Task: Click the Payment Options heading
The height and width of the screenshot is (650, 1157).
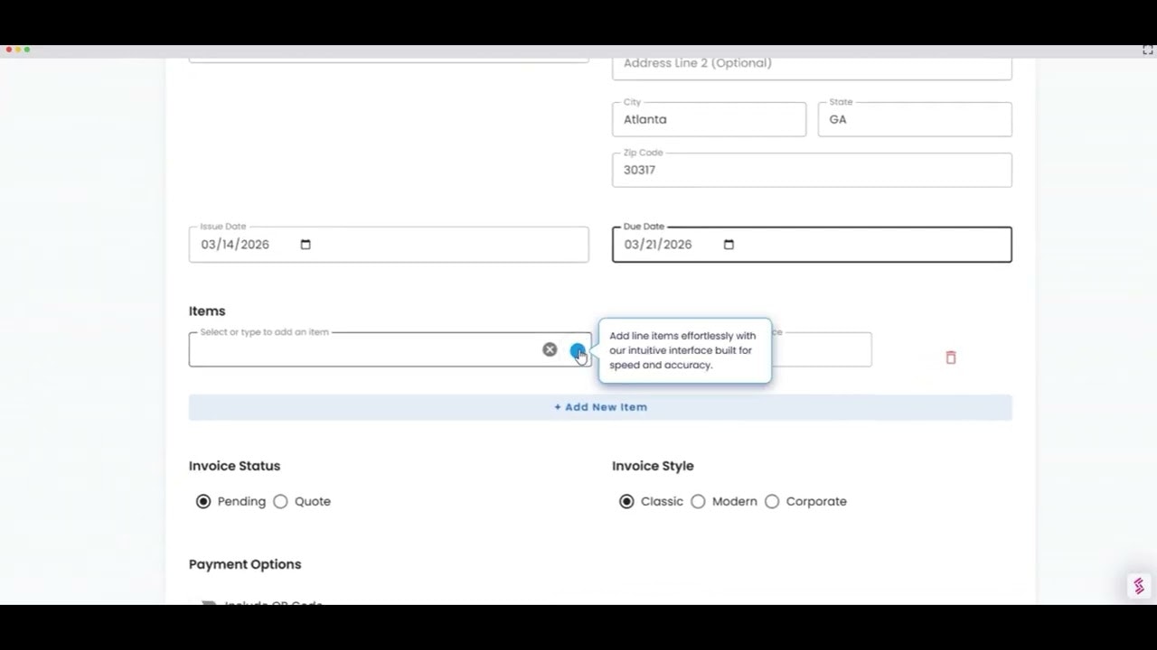Action: click(x=245, y=563)
